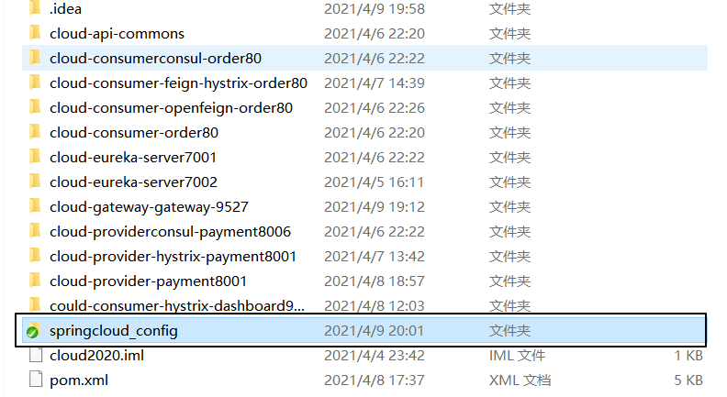This screenshot has width=727, height=397.
Task: Click the date 2021/4/9 20:01
Action: (374, 331)
